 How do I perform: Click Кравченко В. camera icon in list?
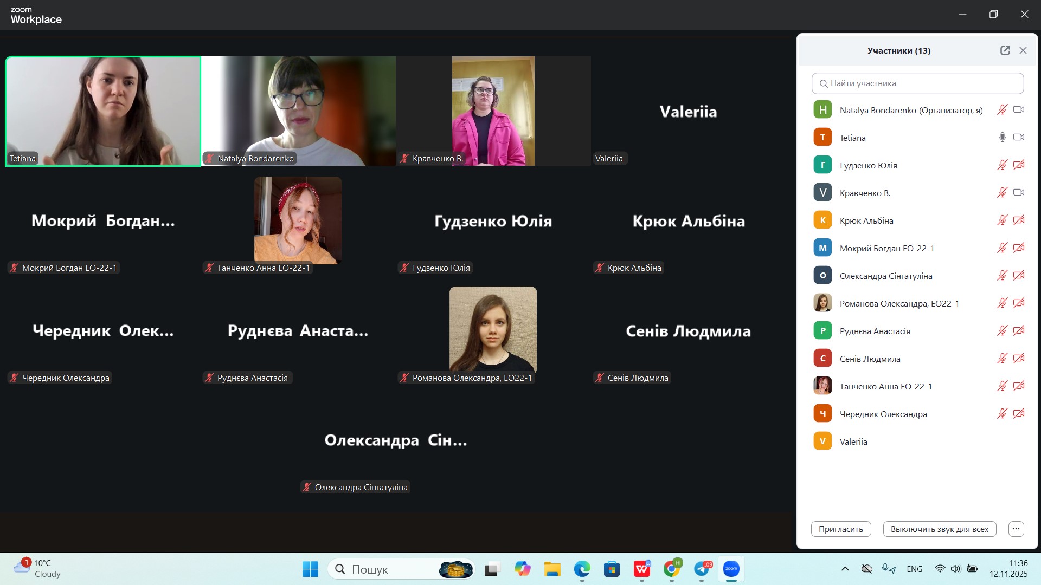1019,193
